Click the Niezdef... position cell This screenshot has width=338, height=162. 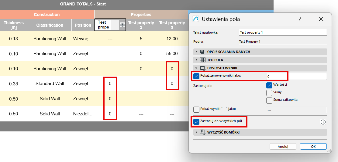click(x=83, y=114)
